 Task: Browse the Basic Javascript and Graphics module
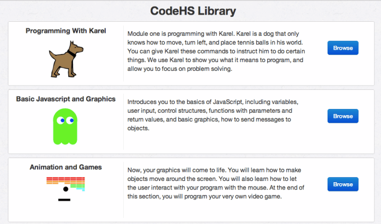click(342, 116)
